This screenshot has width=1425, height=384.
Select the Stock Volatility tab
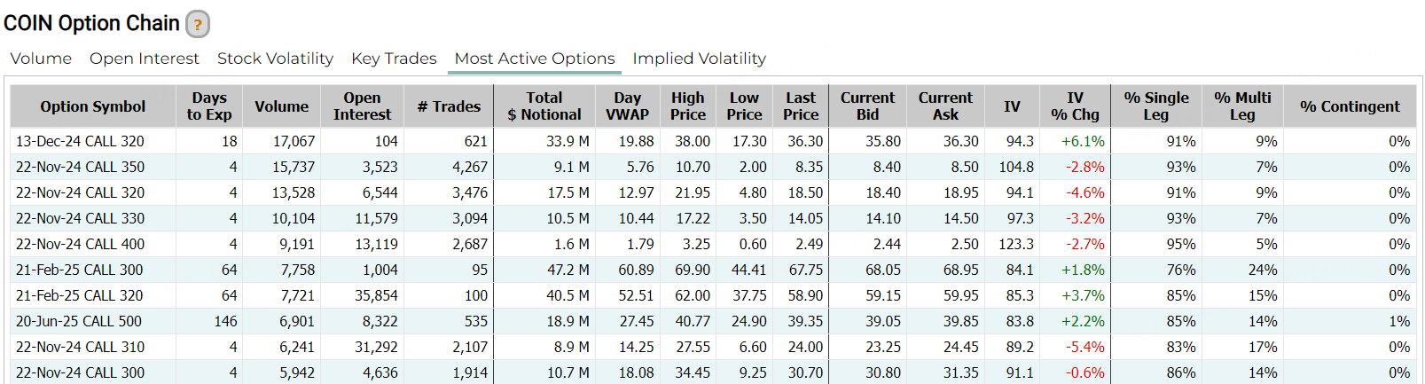click(275, 59)
